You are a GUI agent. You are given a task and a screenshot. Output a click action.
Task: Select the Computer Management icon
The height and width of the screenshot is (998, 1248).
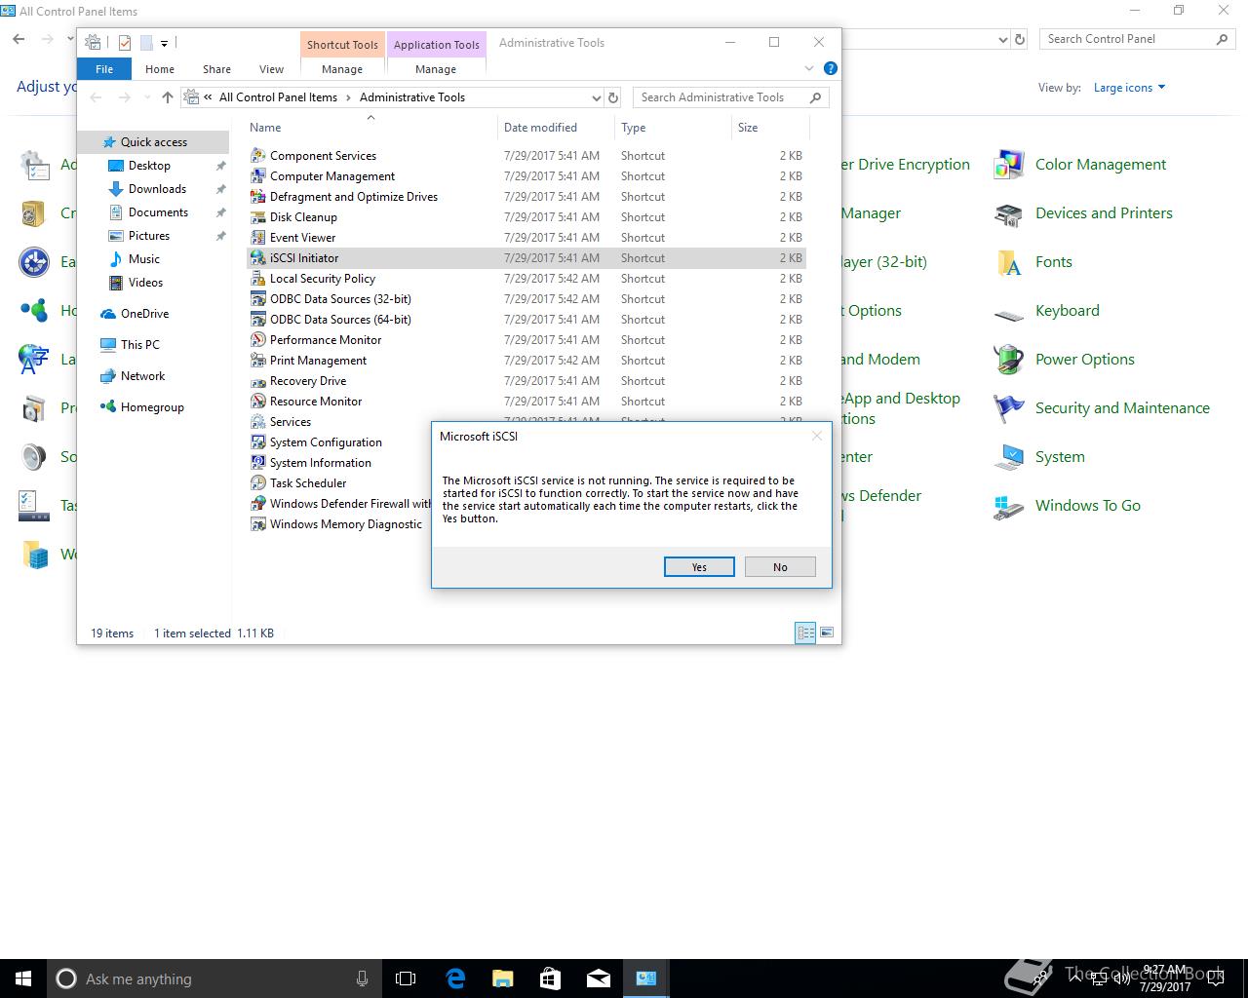pos(258,176)
